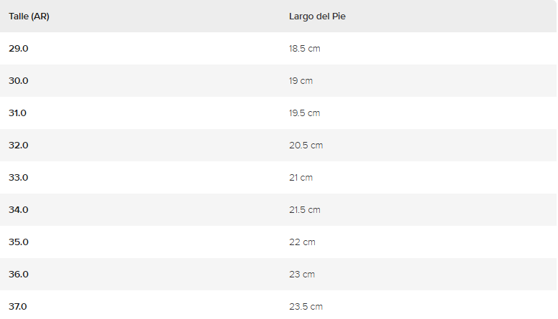This screenshot has height=319, width=558.
Task: Click the Largo del Pie column header
Action: tap(318, 16)
